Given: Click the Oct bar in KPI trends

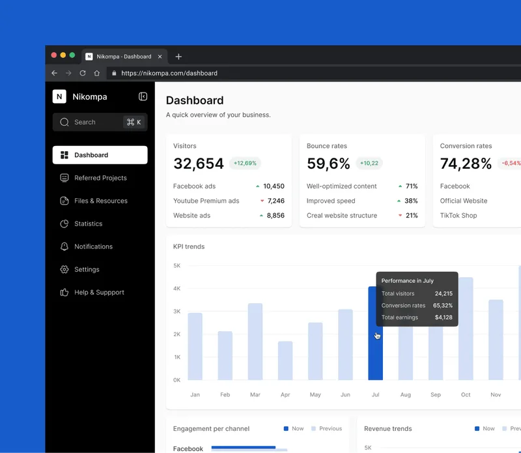Looking at the screenshot, I should click(466, 329).
